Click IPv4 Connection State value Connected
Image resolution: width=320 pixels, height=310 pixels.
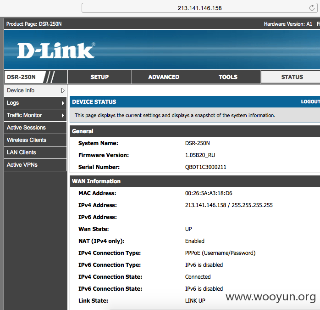click(198, 276)
